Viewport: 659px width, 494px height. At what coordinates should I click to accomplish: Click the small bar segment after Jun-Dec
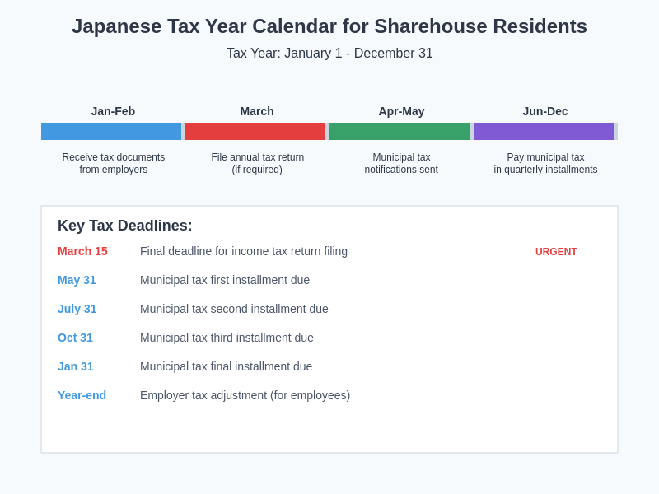point(615,131)
